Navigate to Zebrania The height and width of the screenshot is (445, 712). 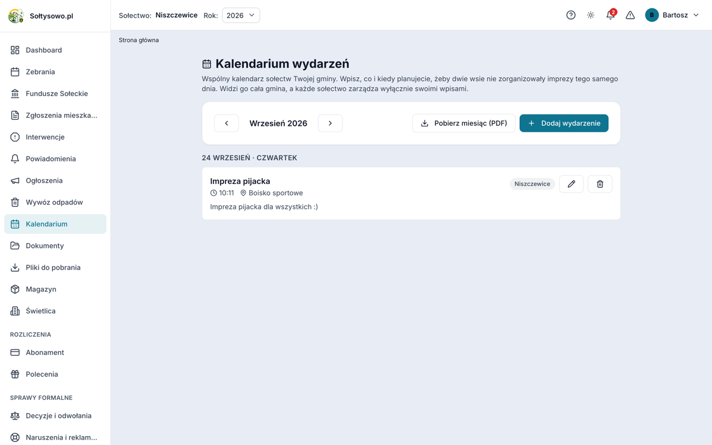point(55,72)
